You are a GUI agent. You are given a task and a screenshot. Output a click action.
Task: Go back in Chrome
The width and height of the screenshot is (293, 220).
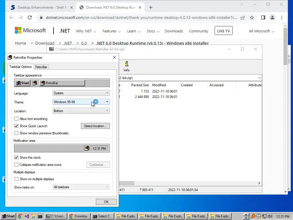11,17
